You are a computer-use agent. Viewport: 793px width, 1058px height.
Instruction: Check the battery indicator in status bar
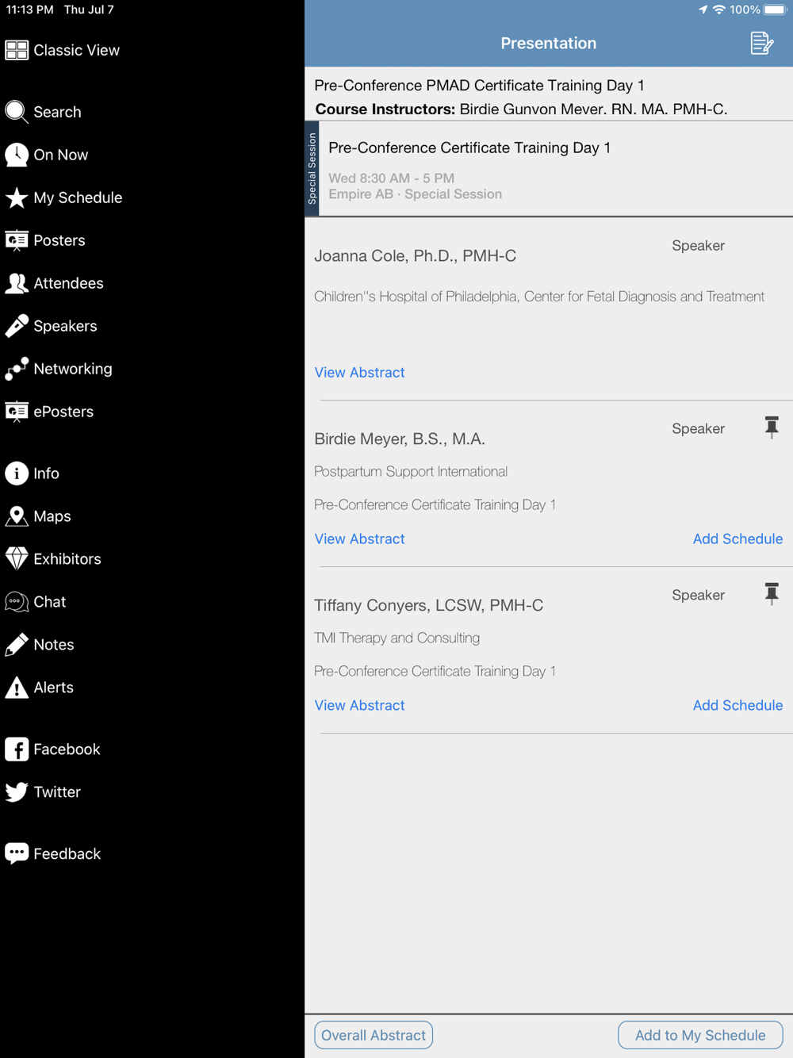click(x=775, y=10)
